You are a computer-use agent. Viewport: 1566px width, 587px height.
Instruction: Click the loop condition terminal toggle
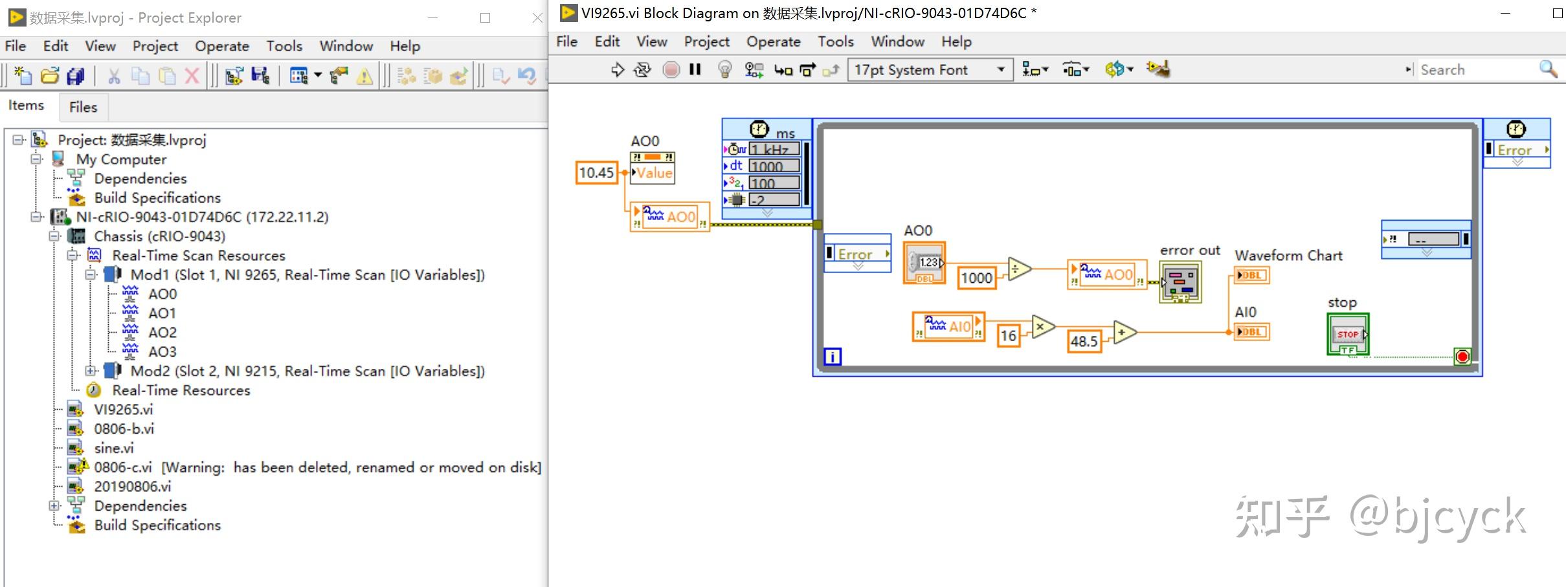(1462, 357)
